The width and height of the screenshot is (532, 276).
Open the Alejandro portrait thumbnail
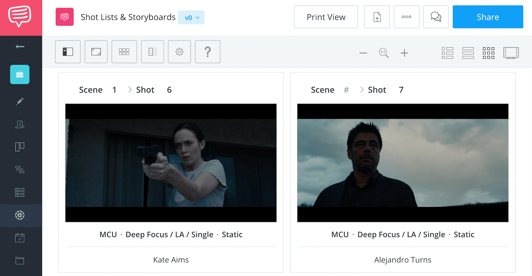click(x=403, y=163)
